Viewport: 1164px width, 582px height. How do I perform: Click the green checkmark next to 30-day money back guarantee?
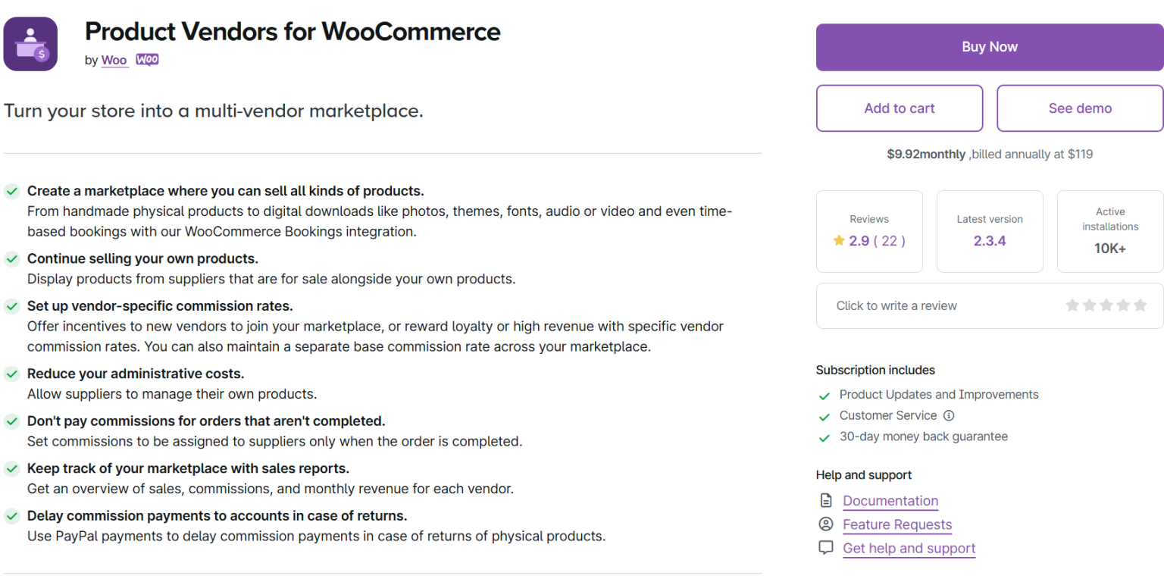point(825,436)
